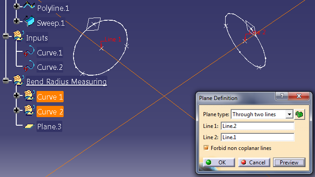Screen dimensions: 315x177
Task: Click the Polyline.1 polyline icon
Action: pyautogui.click(x=29, y=5)
